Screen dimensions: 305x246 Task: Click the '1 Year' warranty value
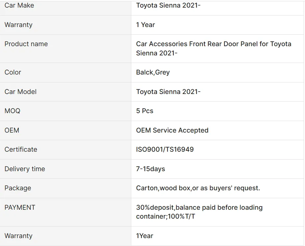145,25
